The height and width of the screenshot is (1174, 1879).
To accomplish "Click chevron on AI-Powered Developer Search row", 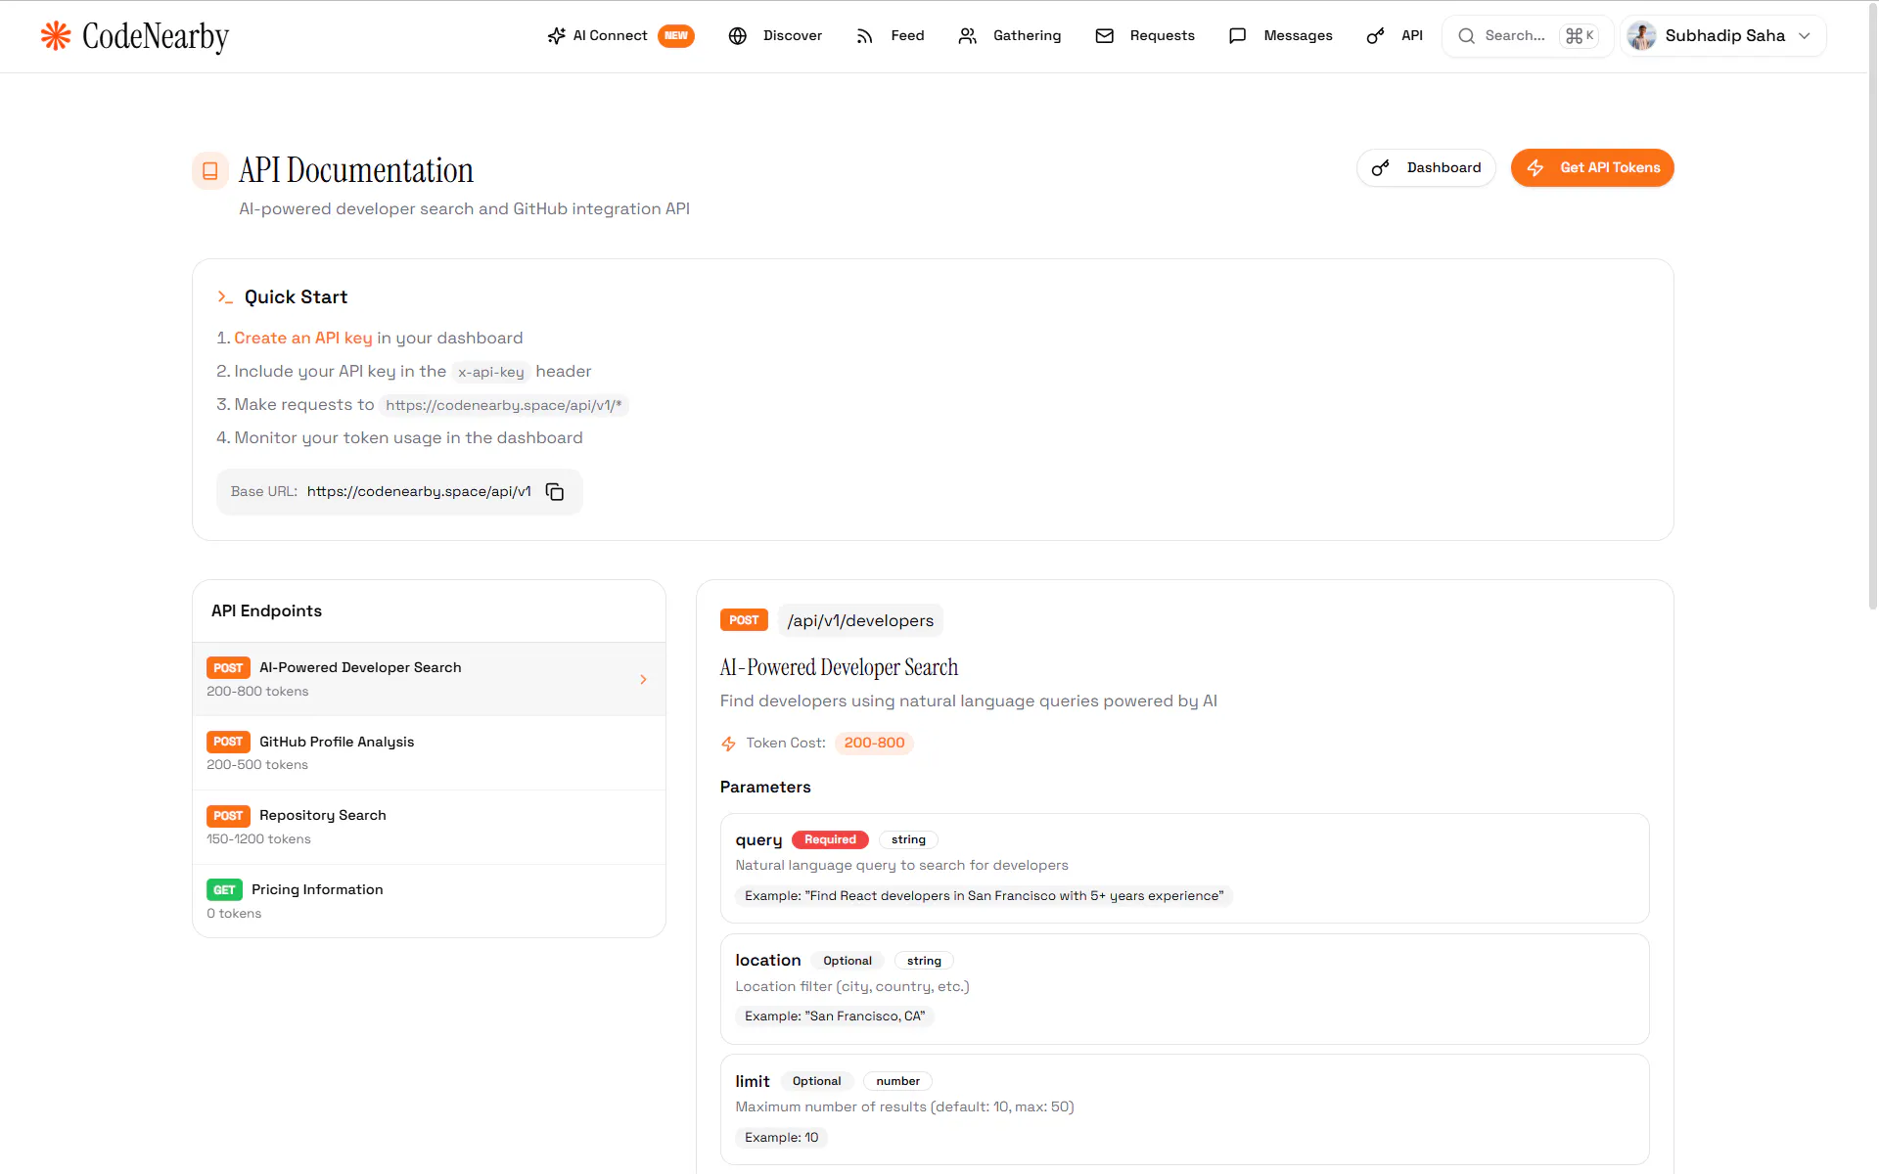I will click(x=643, y=679).
